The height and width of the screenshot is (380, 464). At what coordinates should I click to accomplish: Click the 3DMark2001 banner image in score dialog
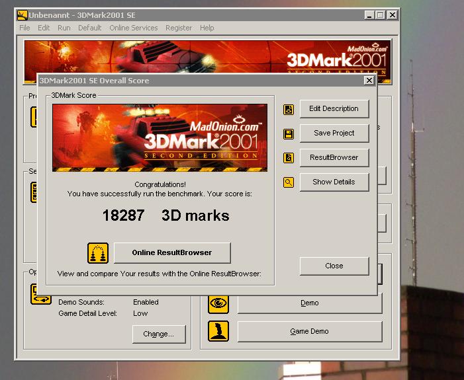click(x=160, y=137)
